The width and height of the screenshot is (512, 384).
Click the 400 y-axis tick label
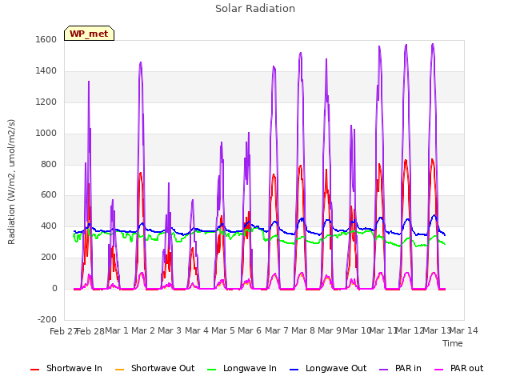pos(49,226)
